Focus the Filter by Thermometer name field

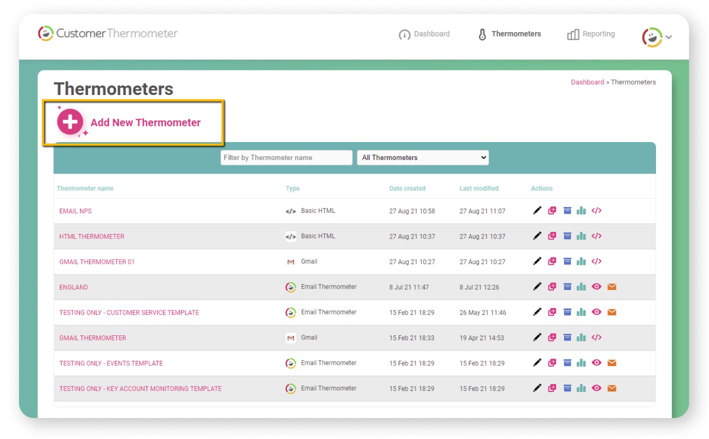click(x=286, y=157)
